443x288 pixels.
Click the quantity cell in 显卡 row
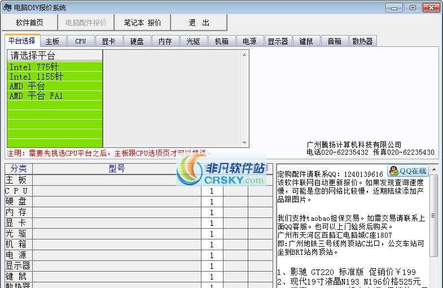pos(212,223)
